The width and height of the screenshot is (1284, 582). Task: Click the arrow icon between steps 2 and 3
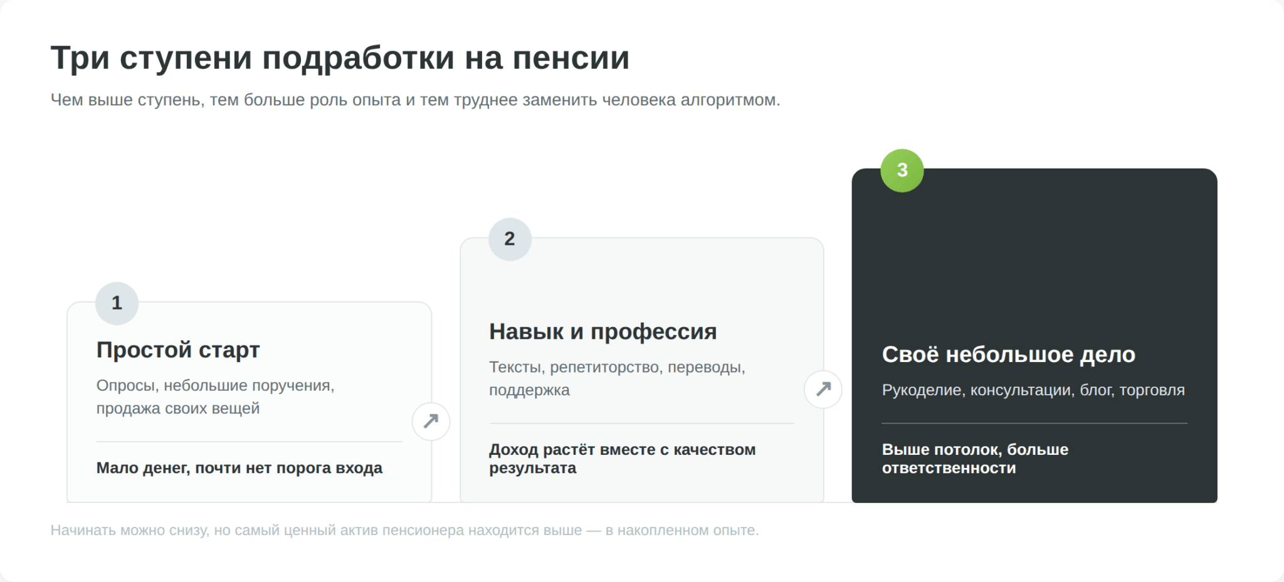click(x=823, y=390)
